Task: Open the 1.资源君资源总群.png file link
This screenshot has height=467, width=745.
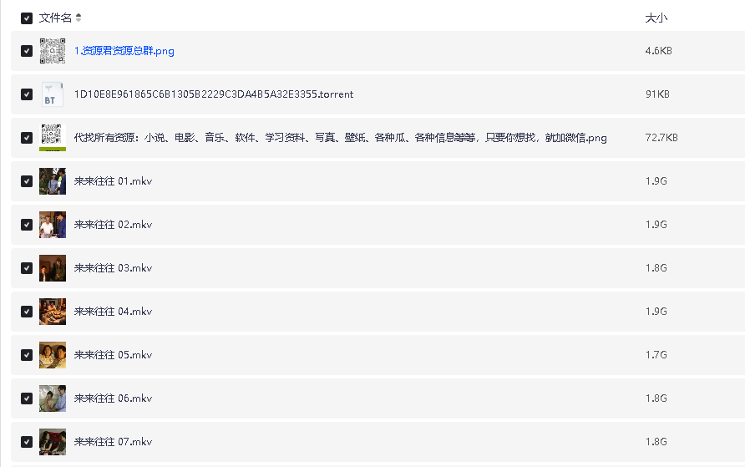Action: coord(124,51)
